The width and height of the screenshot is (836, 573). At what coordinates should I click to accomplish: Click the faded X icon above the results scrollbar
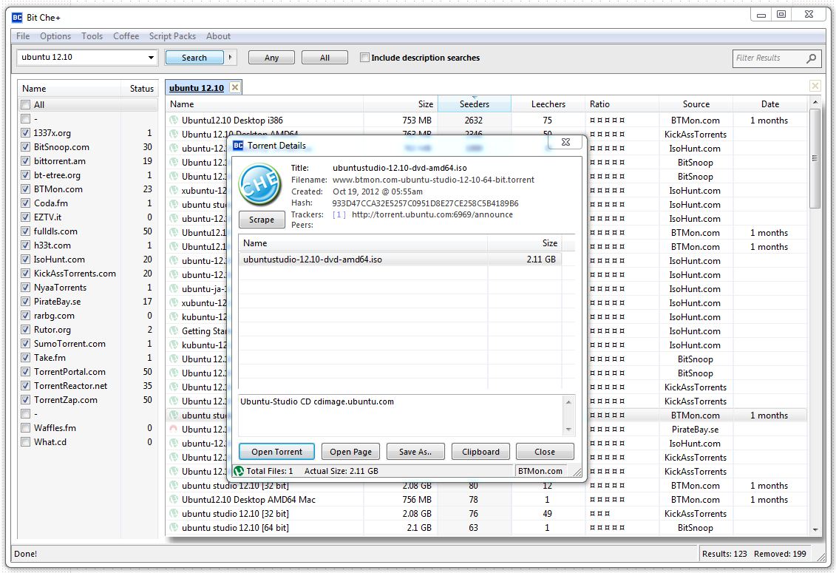click(815, 87)
